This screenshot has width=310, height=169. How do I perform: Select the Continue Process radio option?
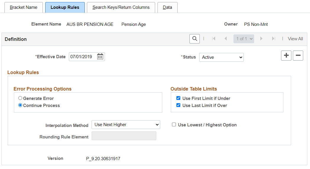(x=20, y=105)
